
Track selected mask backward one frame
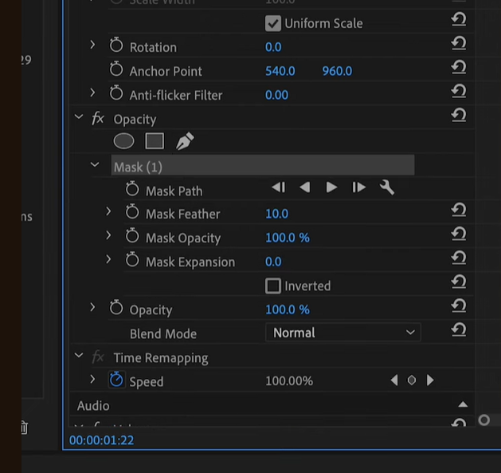(x=278, y=187)
